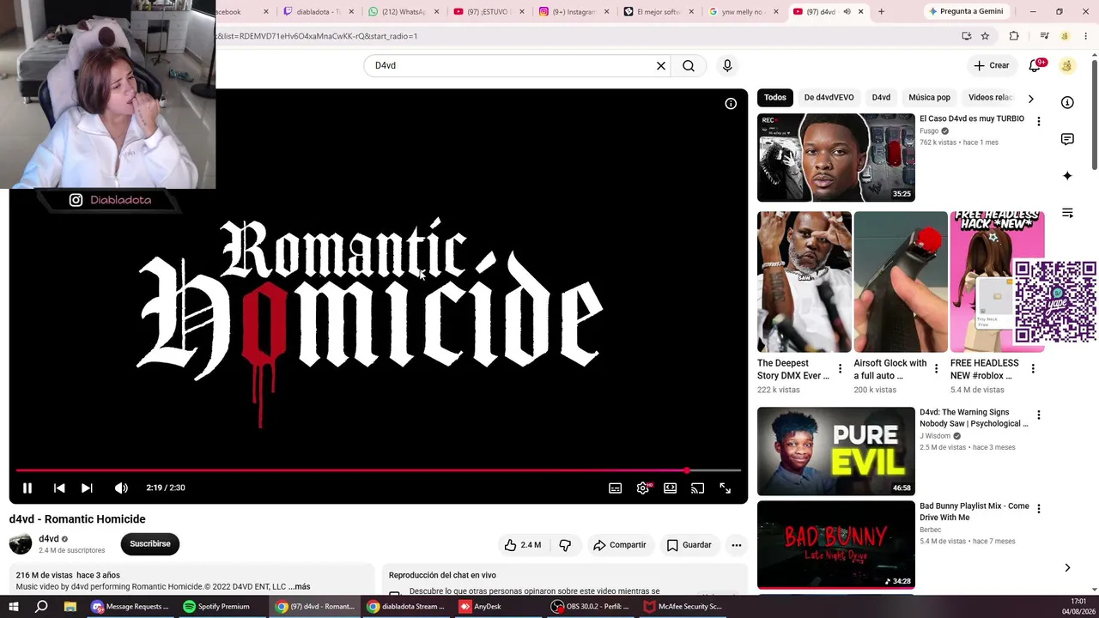Open options for The Deepest Story DMX short
This screenshot has height=618, width=1099.
840,369
